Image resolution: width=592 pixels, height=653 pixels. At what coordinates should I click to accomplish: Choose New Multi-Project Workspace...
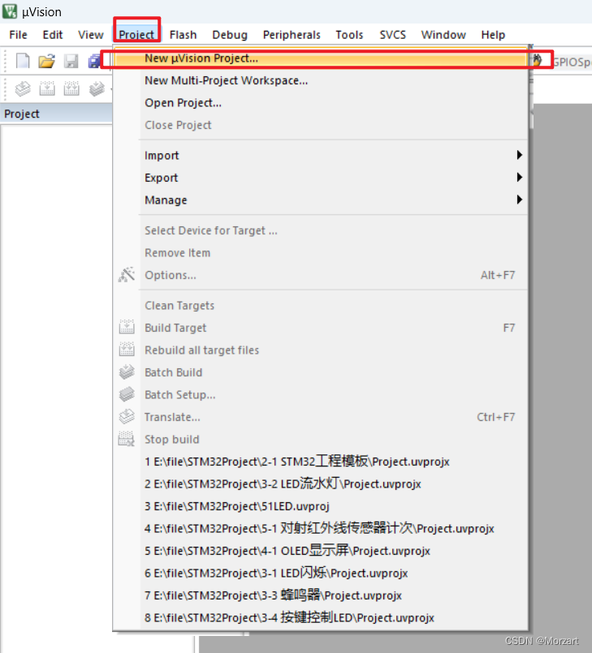[320, 80]
